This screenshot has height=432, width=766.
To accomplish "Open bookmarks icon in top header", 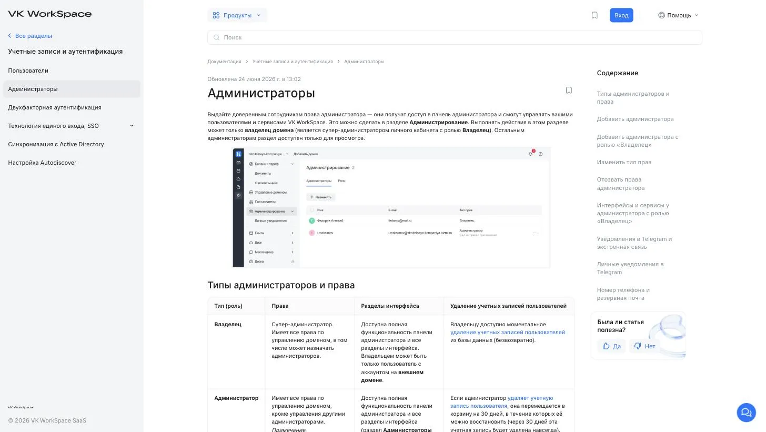I will (594, 15).
